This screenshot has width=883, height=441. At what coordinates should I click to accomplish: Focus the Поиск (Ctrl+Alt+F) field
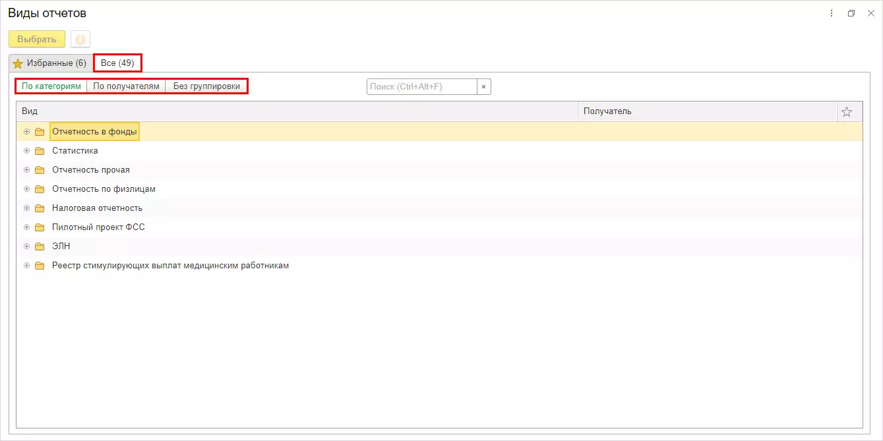tap(422, 86)
